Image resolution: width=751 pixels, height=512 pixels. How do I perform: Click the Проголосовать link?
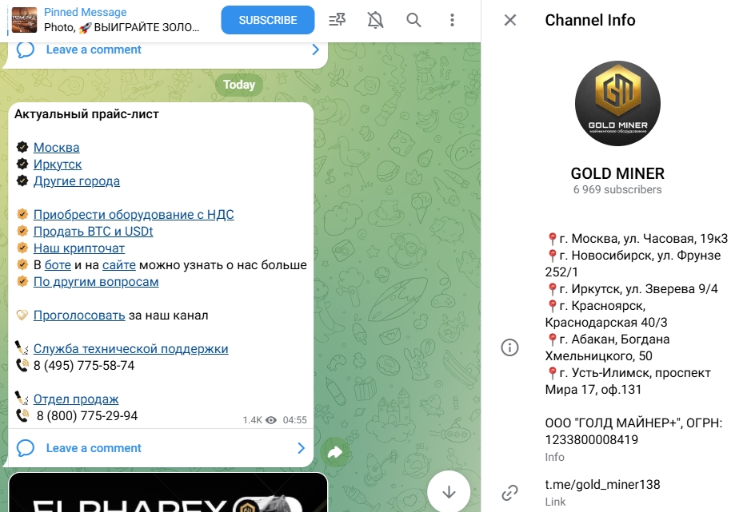79,316
